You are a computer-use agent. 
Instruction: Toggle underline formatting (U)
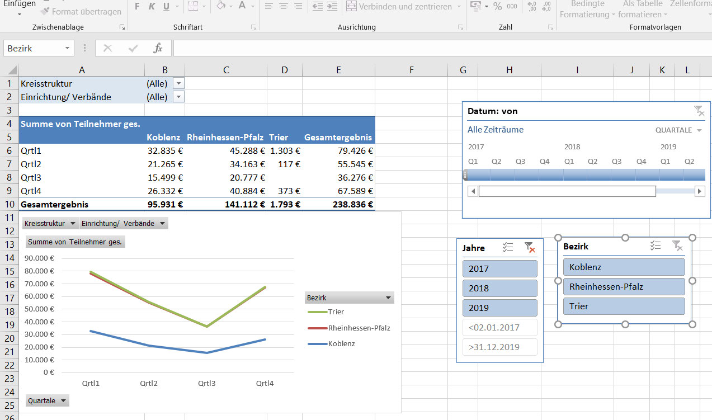(166, 7)
